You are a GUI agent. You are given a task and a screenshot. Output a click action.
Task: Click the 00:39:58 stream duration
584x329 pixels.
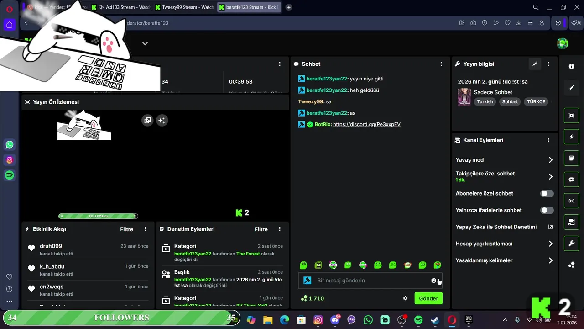coord(240,81)
